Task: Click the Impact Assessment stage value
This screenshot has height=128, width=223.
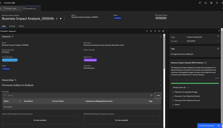Action: (x=195, y=37)
